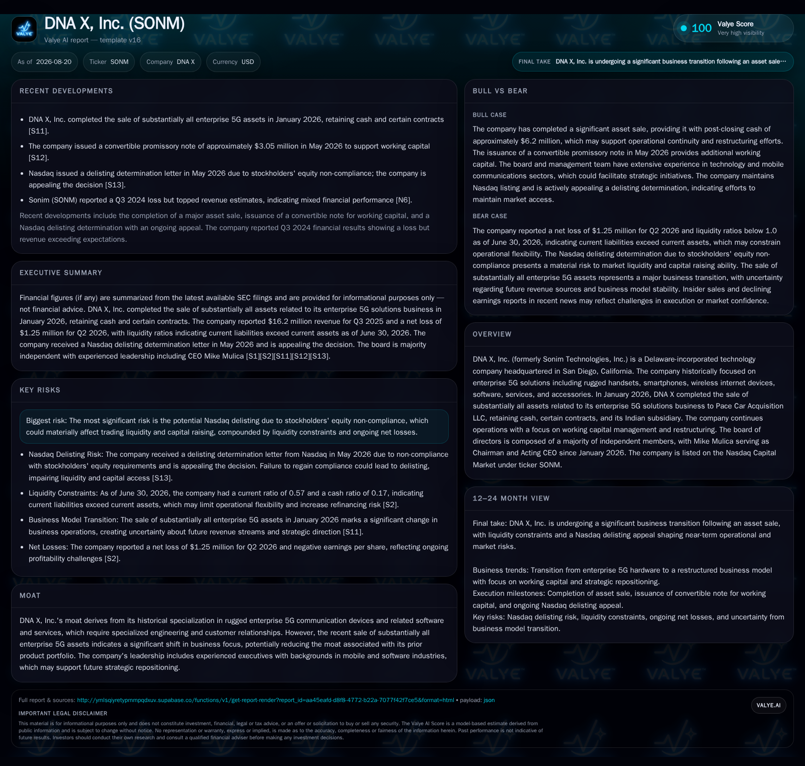Image resolution: width=805 pixels, height=766 pixels.
Task: Click the 12–24 MONTH VIEW section heading
Action: click(511, 499)
